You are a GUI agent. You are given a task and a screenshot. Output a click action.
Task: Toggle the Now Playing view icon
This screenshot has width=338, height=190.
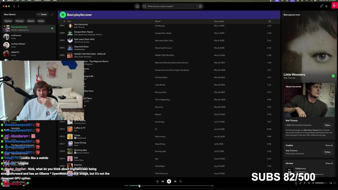pos(296,183)
